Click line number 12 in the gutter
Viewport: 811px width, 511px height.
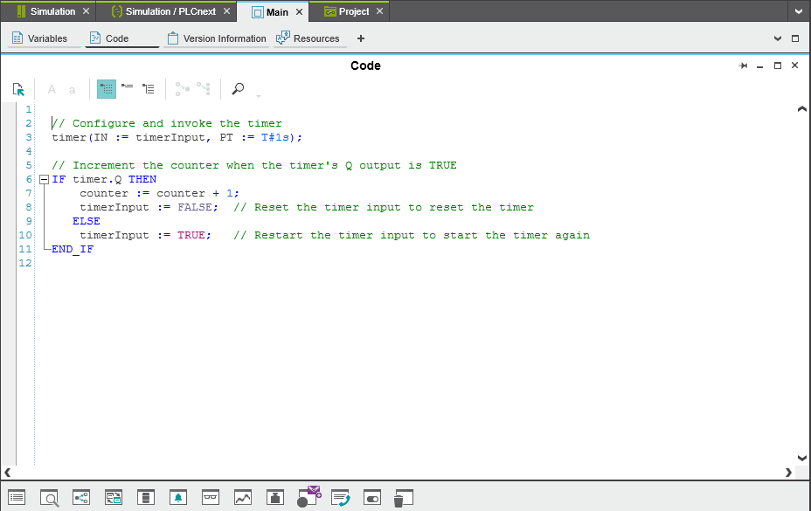tap(24, 263)
